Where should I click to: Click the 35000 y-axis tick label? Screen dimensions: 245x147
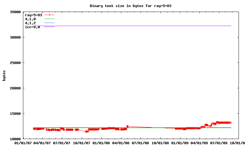tap(14, 12)
